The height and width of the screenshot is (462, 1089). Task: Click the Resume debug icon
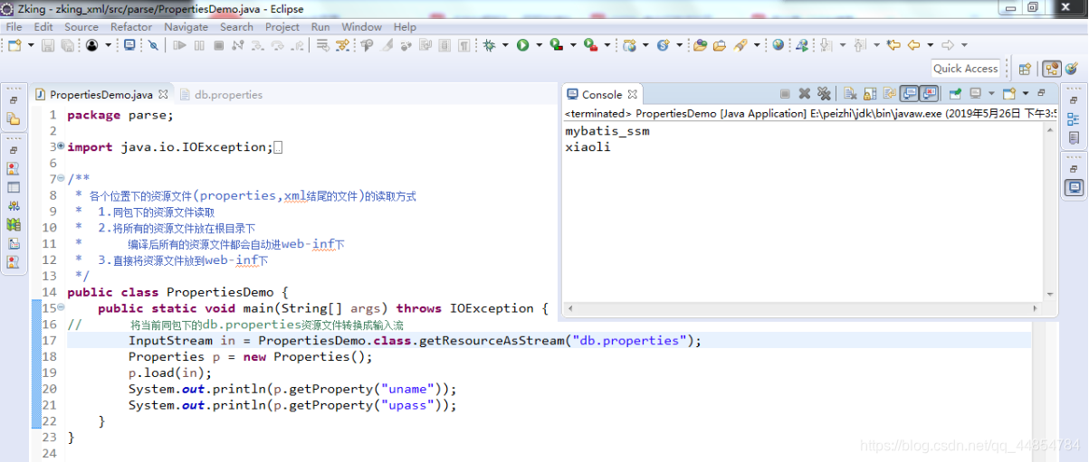pos(180,45)
